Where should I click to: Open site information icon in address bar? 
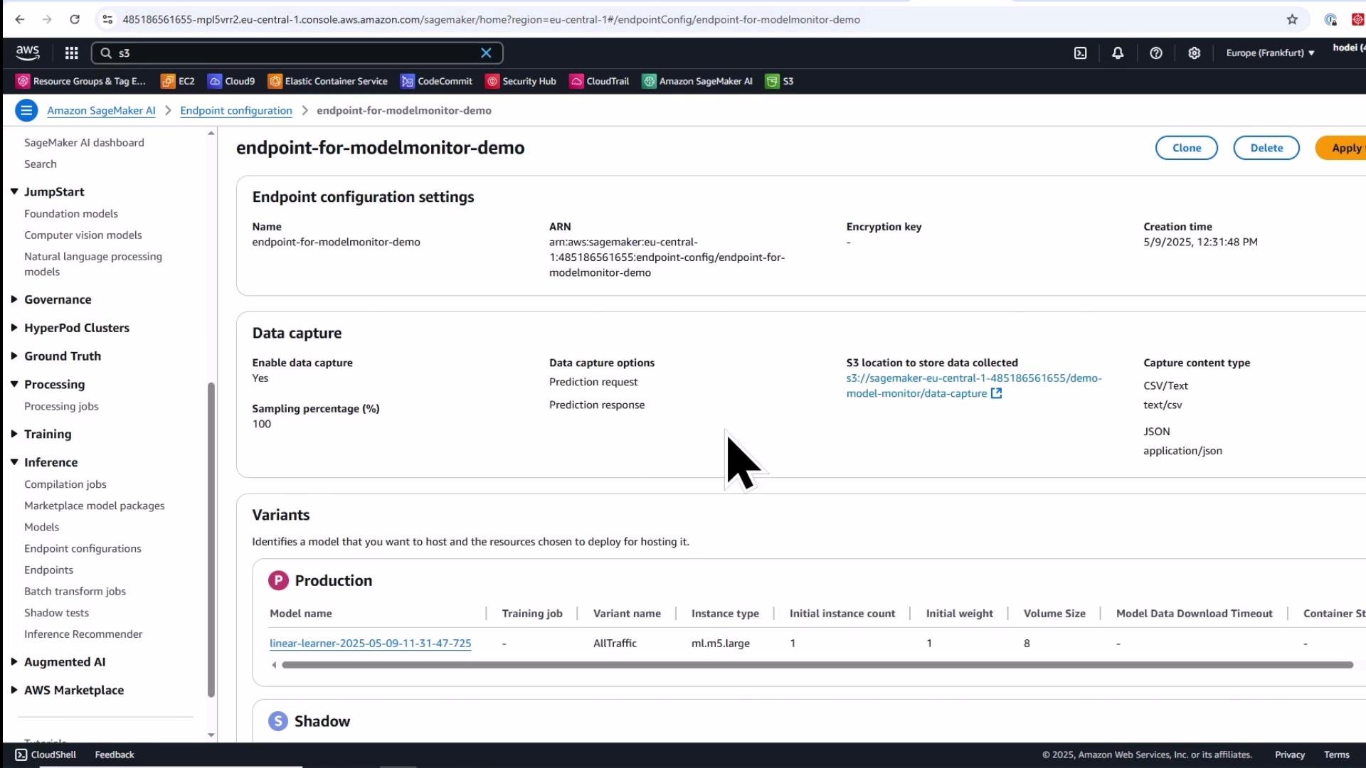(107, 19)
